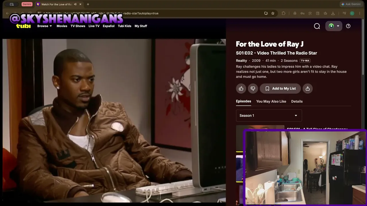Open the account profile dropdown
This screenshot has width=367, height=206.
334,26
